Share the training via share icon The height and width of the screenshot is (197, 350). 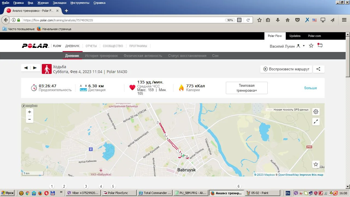pos(318,69)
